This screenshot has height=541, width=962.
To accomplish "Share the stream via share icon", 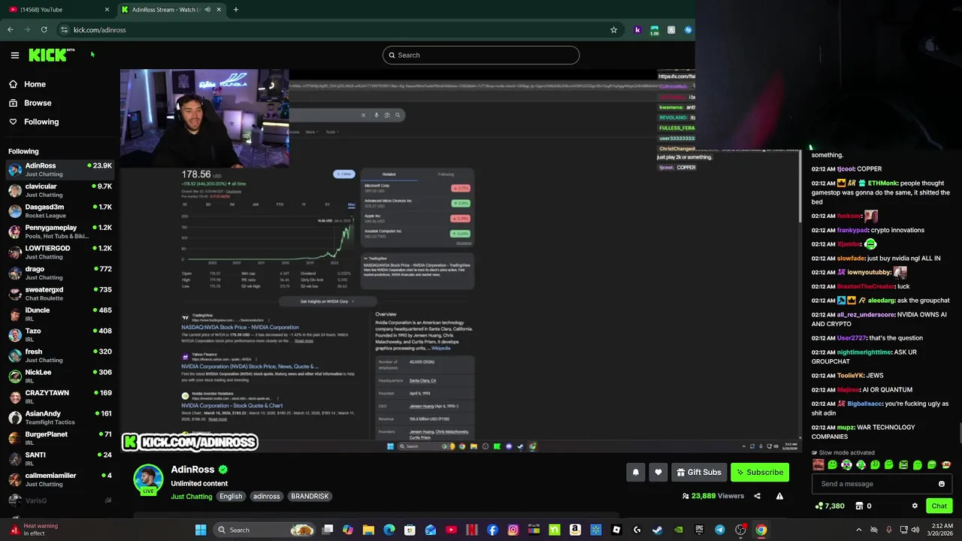I will coord(757,496).
